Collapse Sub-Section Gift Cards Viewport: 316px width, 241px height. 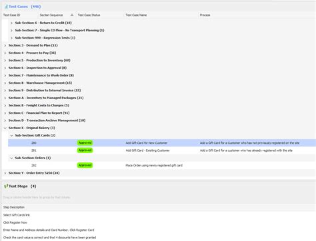tap(11, 135)
